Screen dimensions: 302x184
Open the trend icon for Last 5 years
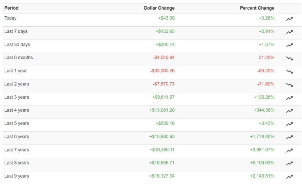click(289, 124)
